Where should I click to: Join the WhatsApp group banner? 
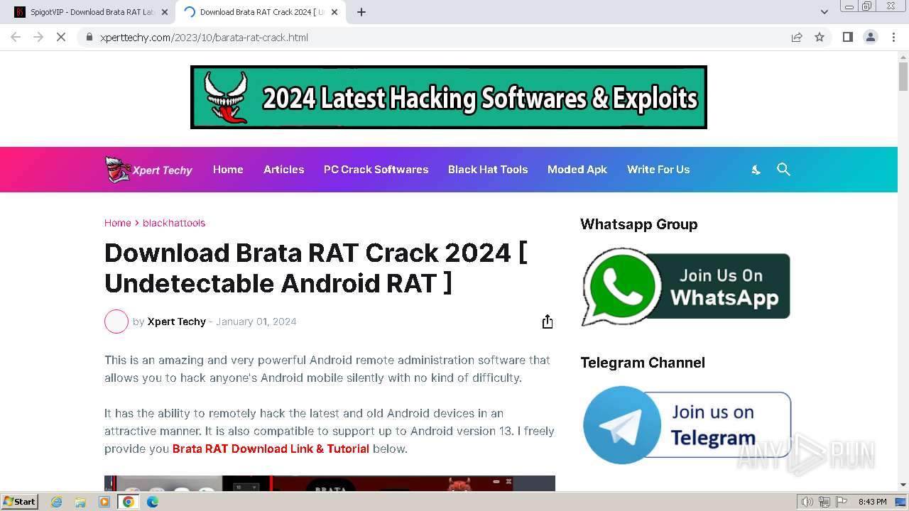point(685,286)
